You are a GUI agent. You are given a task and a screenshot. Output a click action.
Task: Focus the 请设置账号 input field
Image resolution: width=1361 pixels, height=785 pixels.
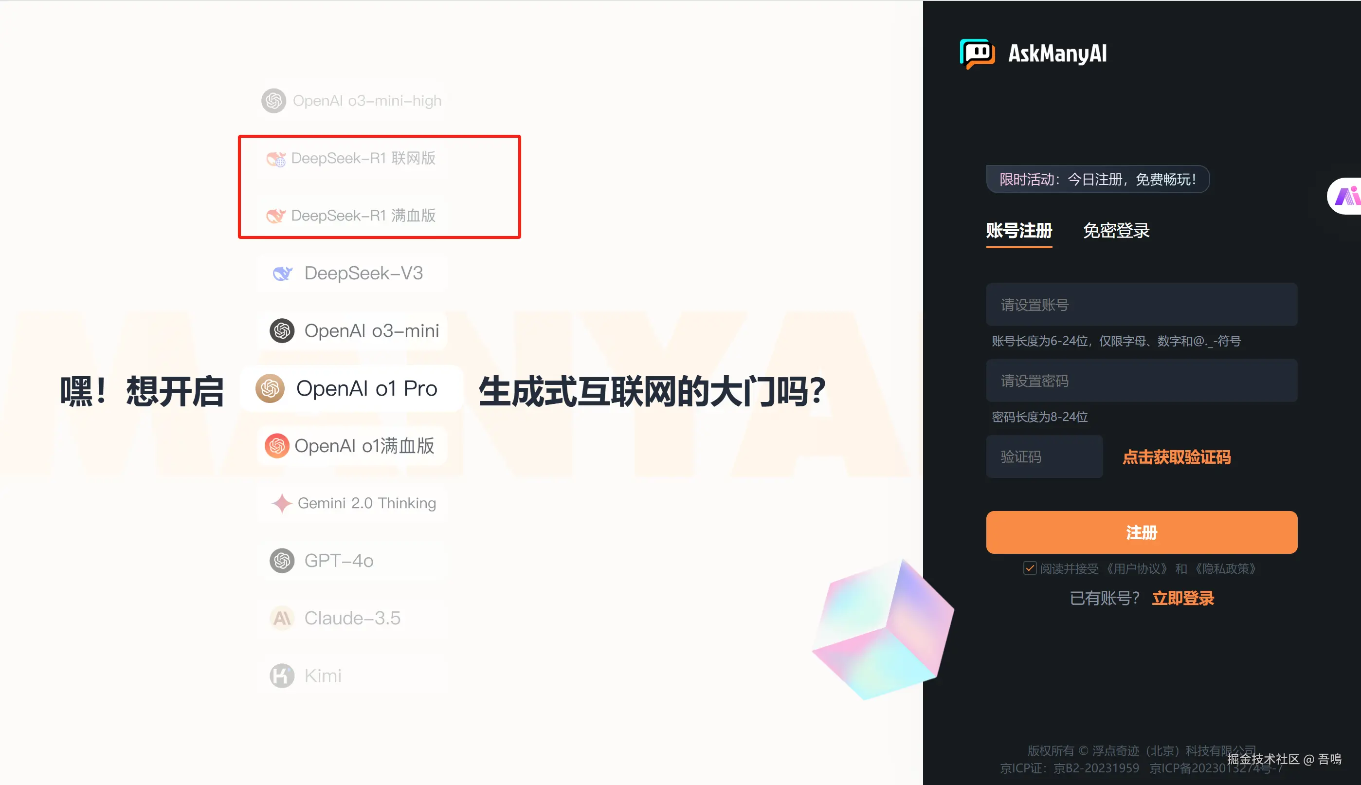(x=1141, y=305)
